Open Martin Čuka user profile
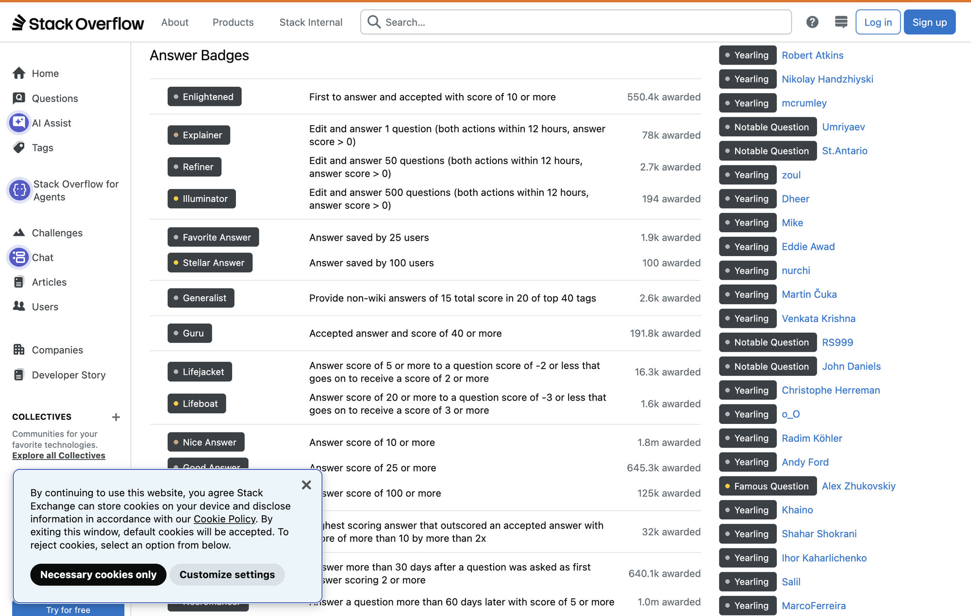 tap(809, 294)
